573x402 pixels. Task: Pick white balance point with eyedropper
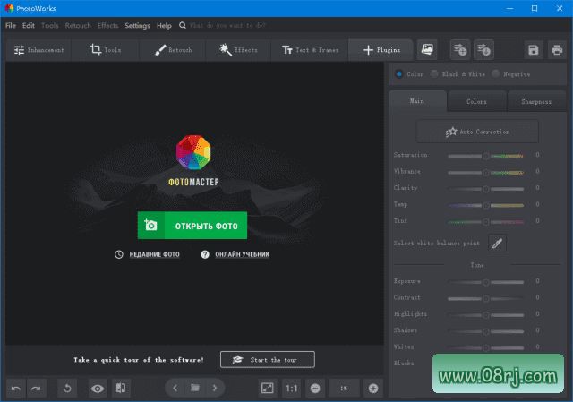click(x=496, y=243)
